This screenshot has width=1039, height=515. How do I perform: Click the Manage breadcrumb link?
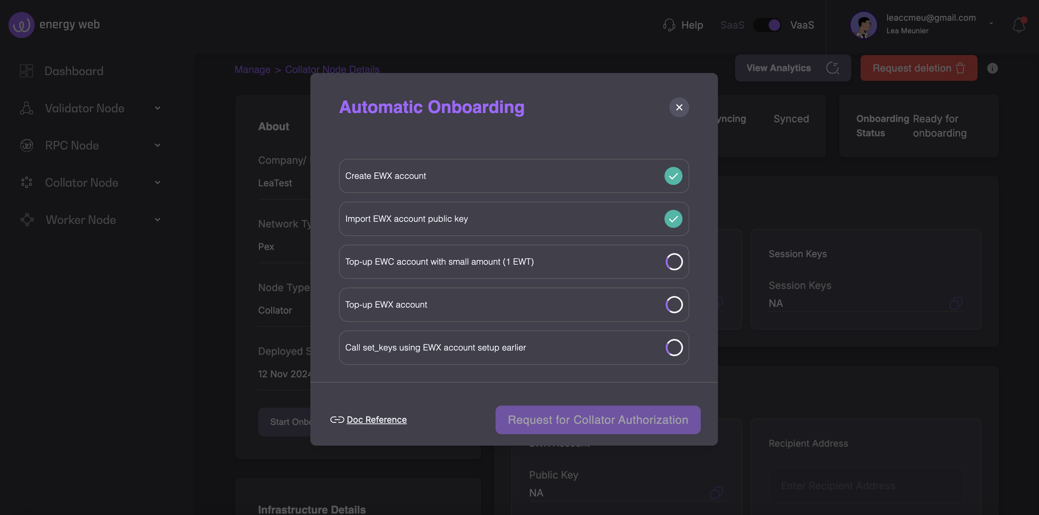(252, 69)
